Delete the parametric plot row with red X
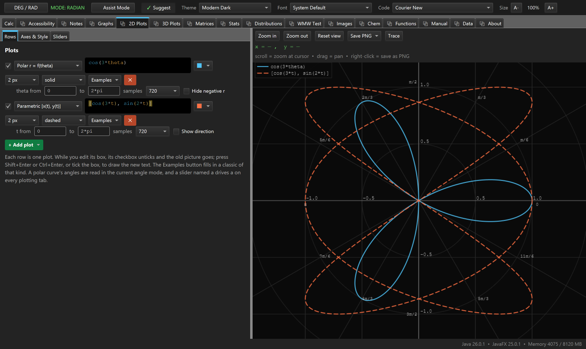This screenshot has height=349, width=586. pyautogui.click(x=130, y=120)
